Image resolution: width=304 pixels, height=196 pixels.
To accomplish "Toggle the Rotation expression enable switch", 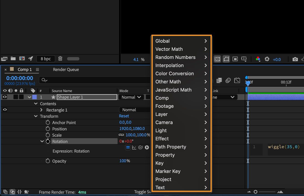I will click(128, 147).
